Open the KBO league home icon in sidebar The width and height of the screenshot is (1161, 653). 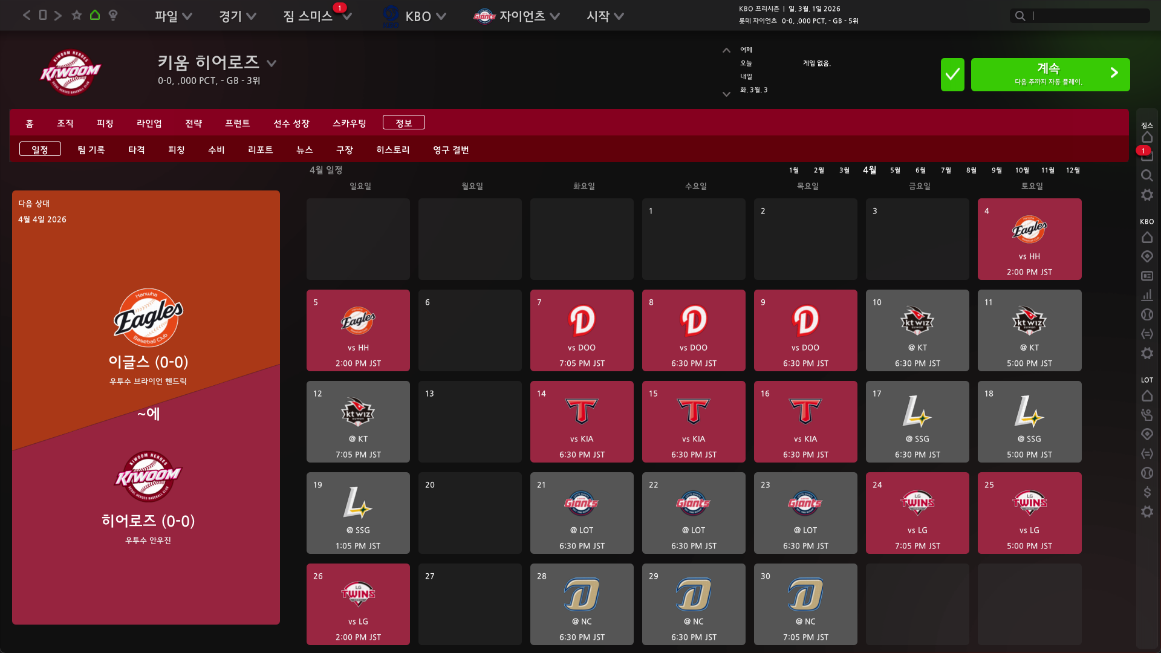[1146, 238]
